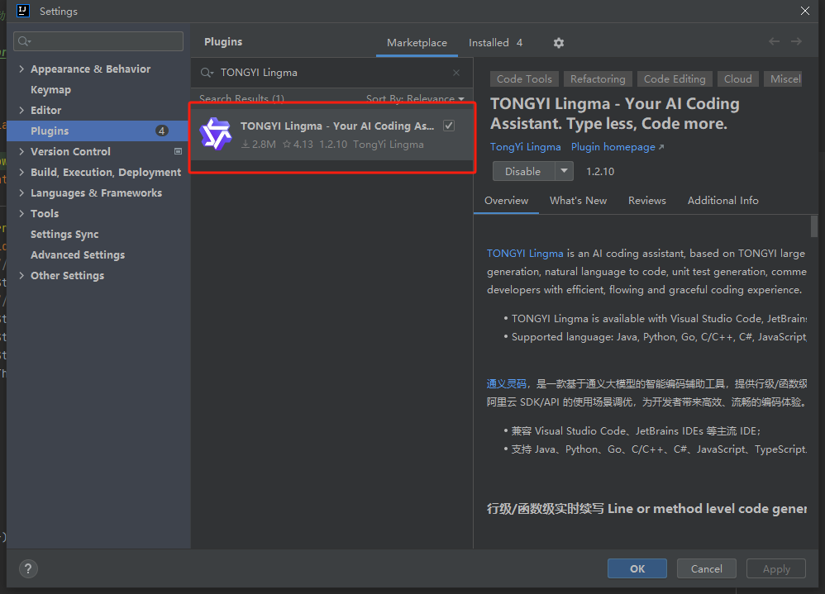Open the help question mark icon
This screenshot has width=825, height=594.
(28, 568)
